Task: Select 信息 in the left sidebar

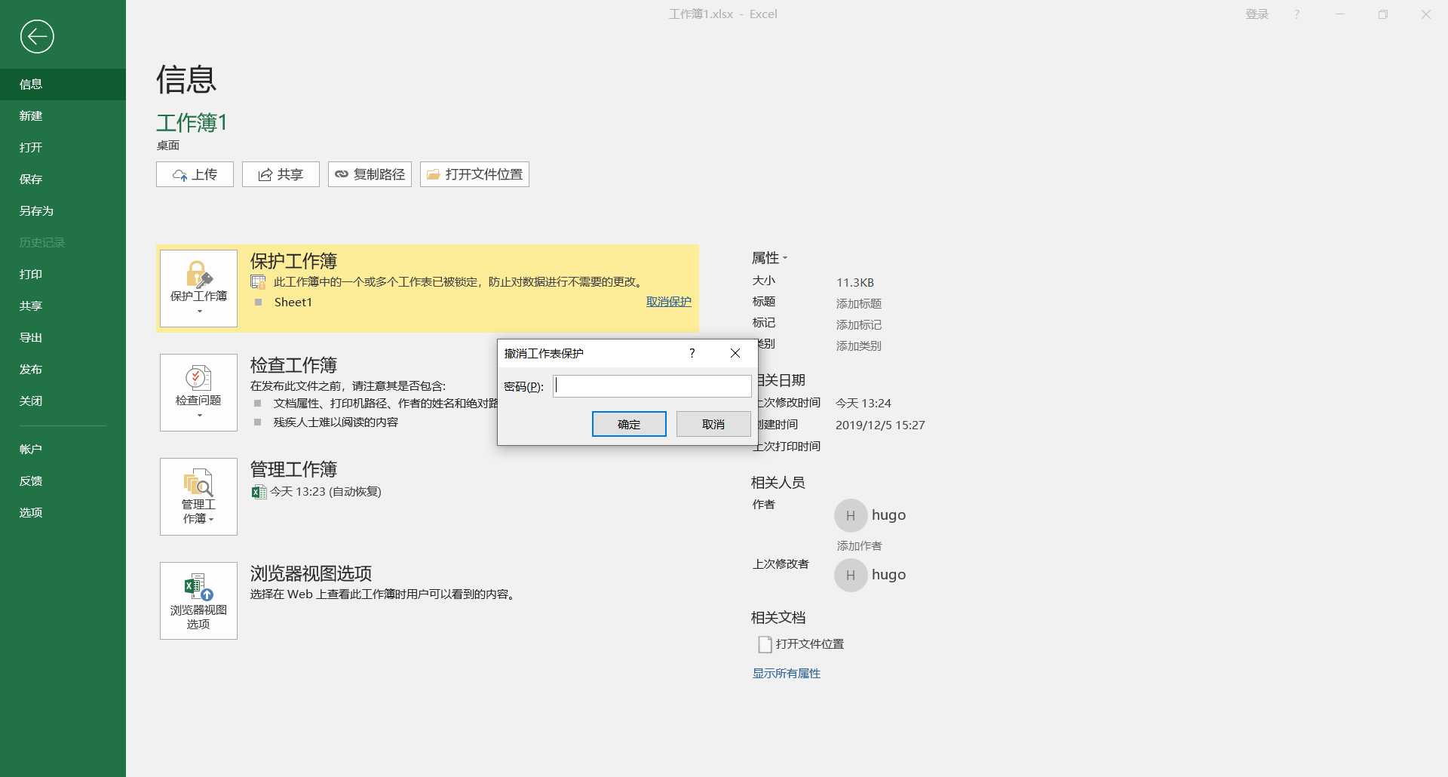Action: click(x=63, y=84)
